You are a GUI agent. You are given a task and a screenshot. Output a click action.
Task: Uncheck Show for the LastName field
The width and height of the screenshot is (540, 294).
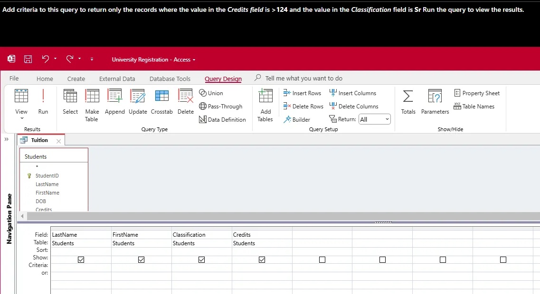point(81,259)
